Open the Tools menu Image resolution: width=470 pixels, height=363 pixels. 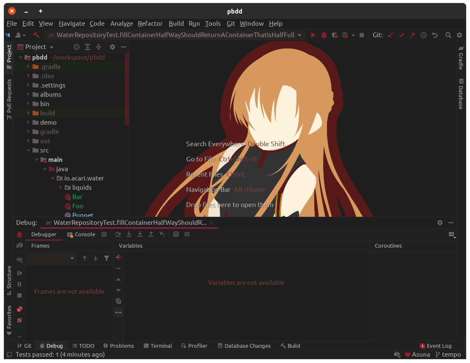tap(213, 24)
